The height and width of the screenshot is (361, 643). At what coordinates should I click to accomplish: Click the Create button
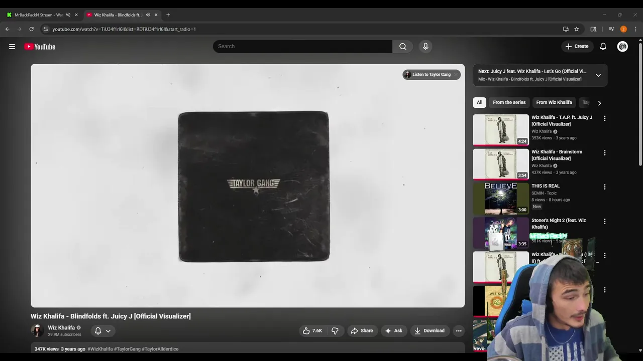(x=577, y=47)
